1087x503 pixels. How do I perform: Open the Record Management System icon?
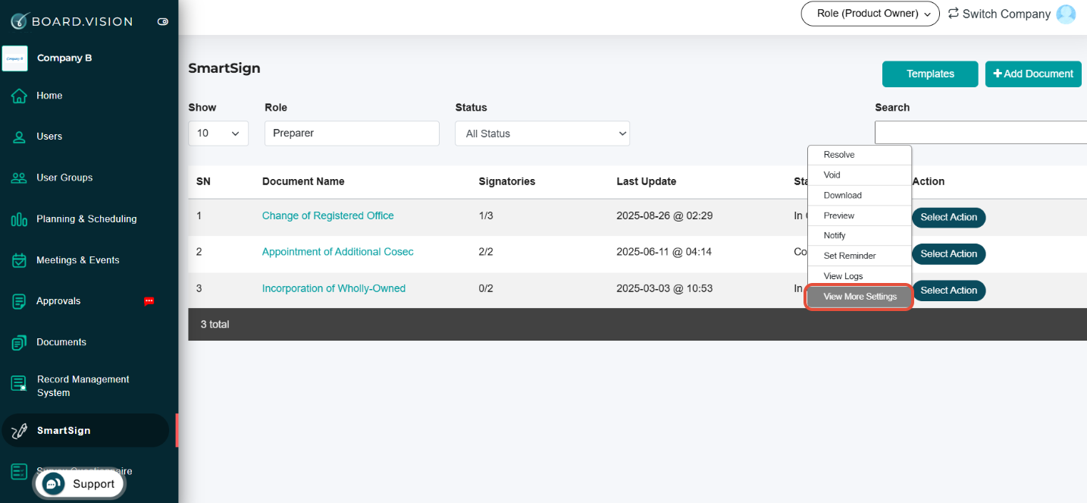tap(19, 383)
